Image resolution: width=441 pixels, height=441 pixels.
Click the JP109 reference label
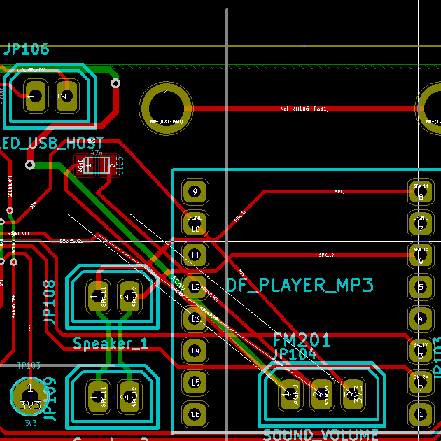pyautogui.click(x=50, y=400)
